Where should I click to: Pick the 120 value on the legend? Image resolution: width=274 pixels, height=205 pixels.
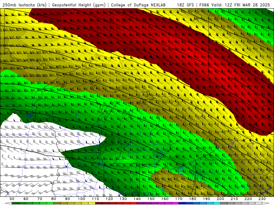pyautogui.click(x=109, y=199)
